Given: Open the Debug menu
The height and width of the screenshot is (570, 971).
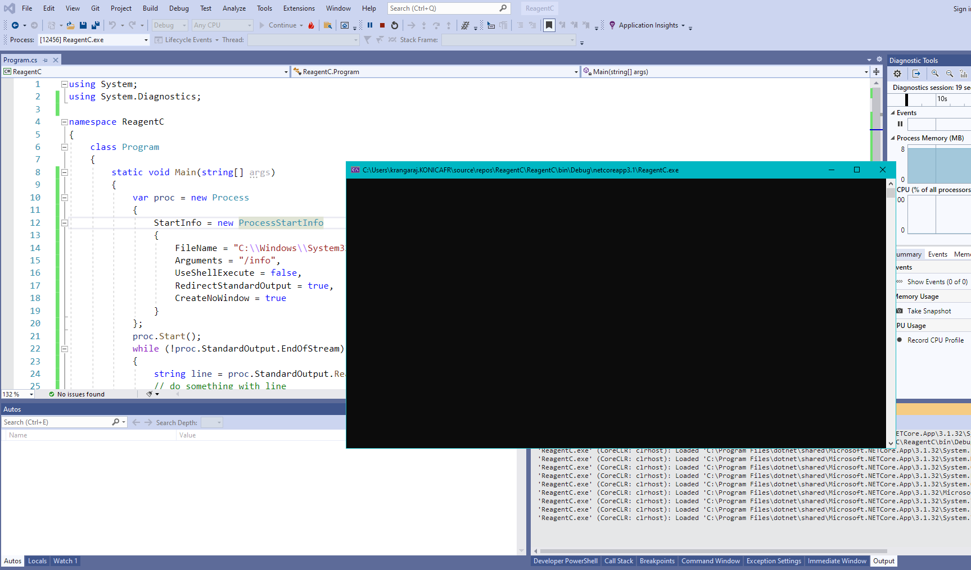Looking at the screenshot, I should click(179, 8).
